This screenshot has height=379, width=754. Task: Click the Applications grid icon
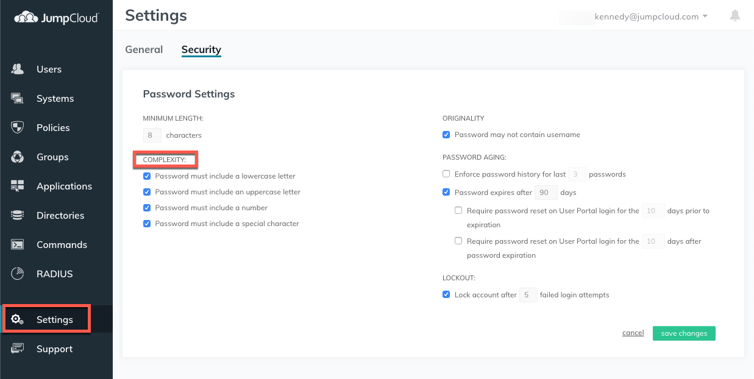[17, 186]
